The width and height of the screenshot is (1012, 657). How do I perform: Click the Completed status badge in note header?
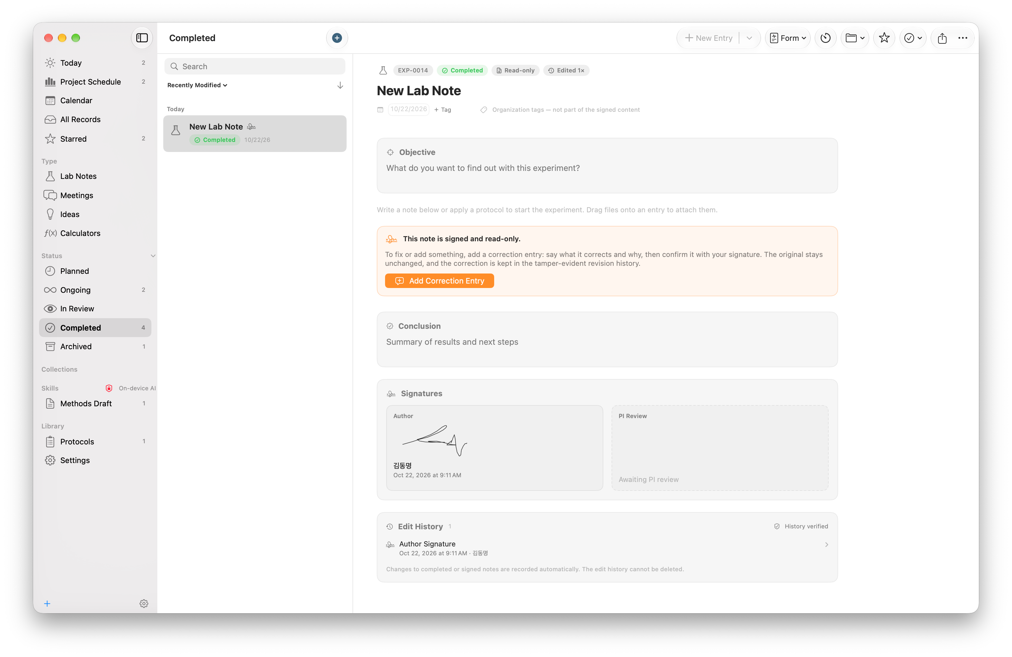[462, 70]
